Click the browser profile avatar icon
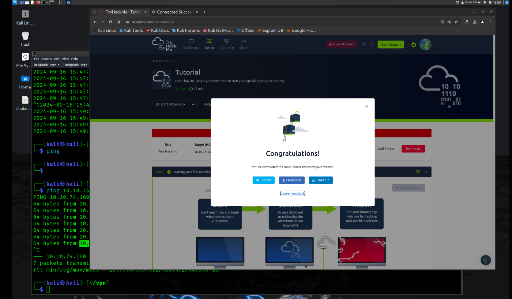This screenshot has width=512, height=299. (482, 22)
